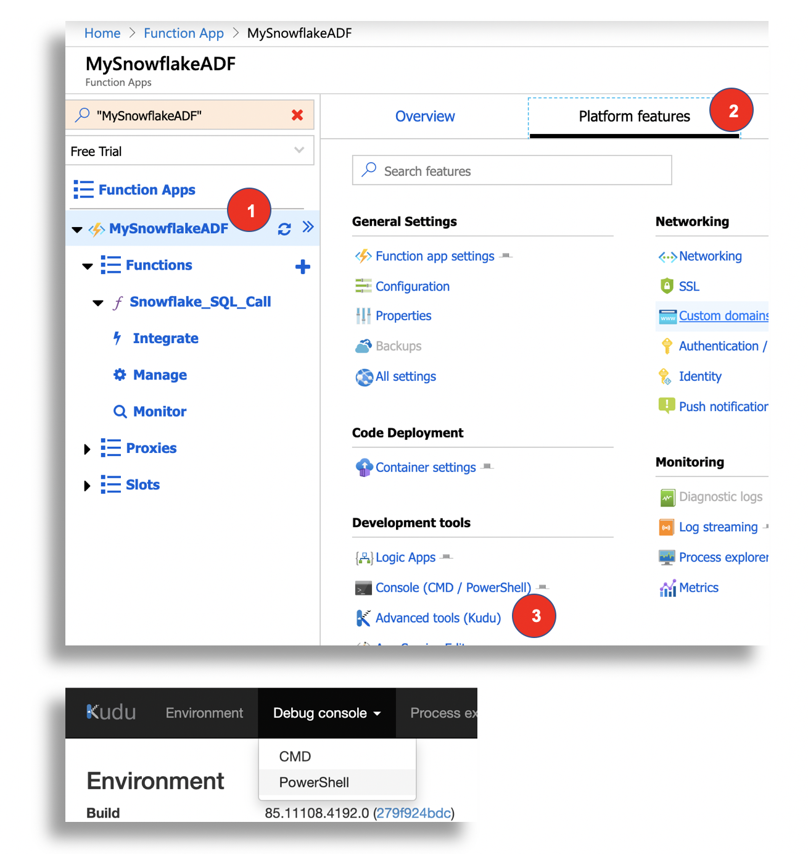Open the Metrics link

(x=699, y=587)
